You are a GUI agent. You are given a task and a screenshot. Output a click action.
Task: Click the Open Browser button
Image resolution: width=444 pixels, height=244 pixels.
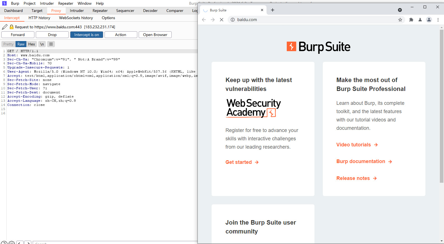coord(155,35)
